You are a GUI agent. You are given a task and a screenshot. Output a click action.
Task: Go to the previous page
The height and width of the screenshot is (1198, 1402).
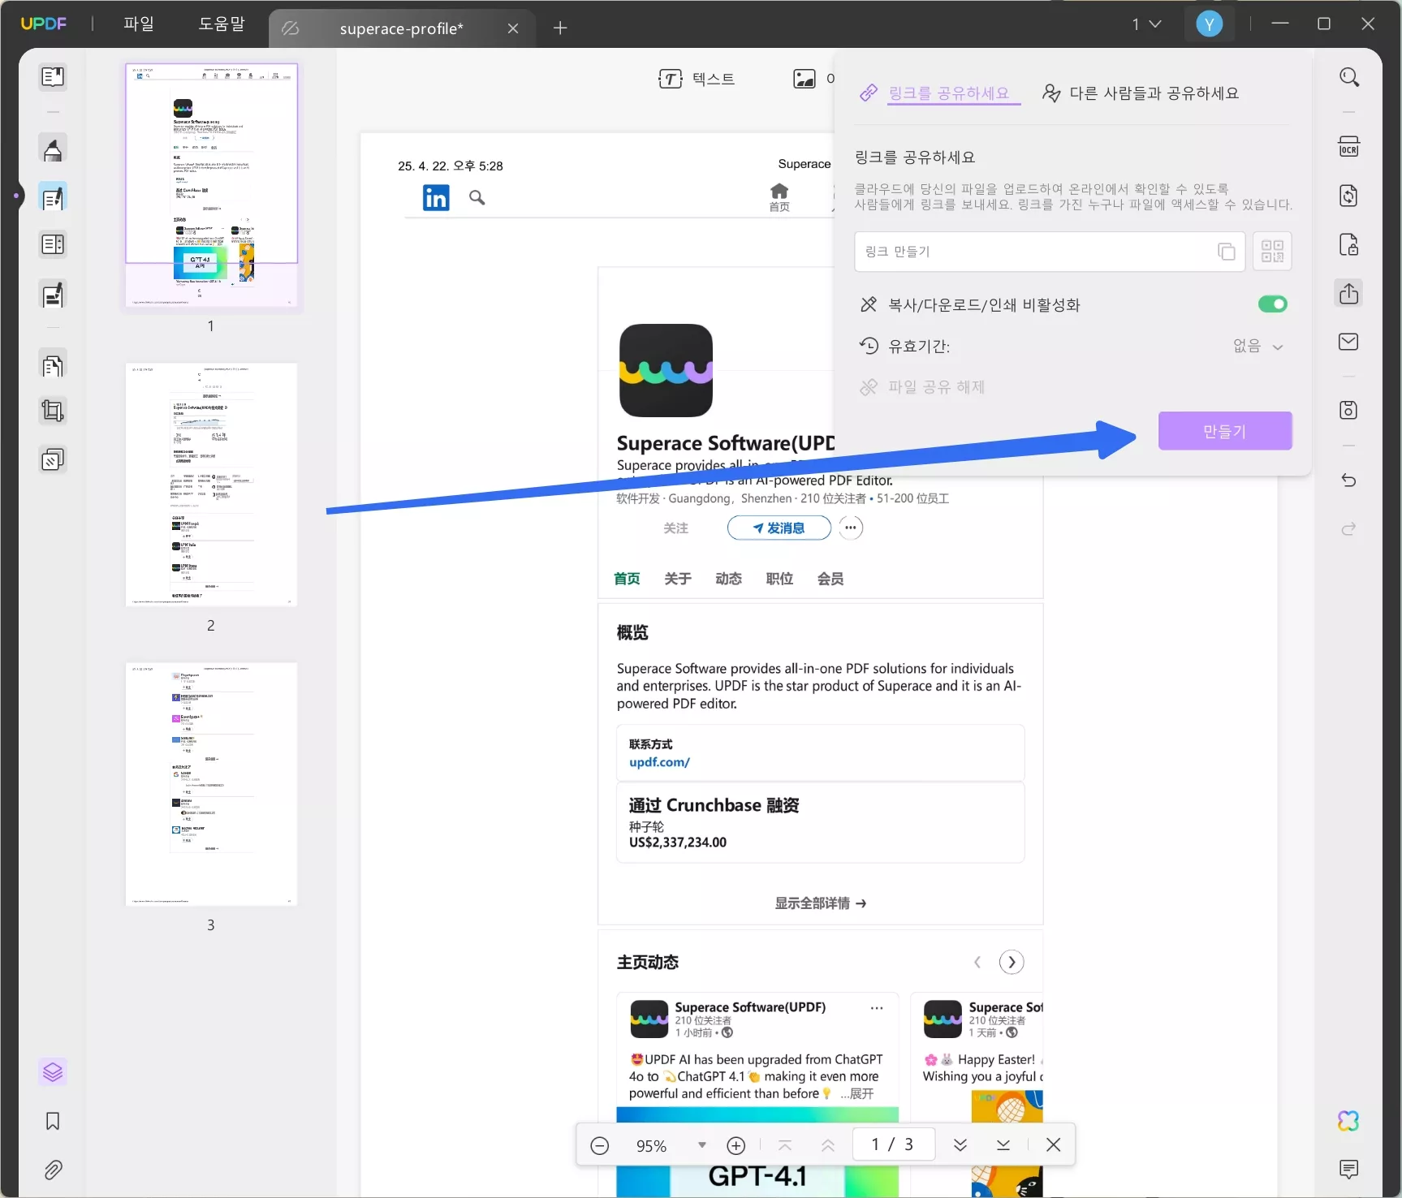pos(828,1145)
